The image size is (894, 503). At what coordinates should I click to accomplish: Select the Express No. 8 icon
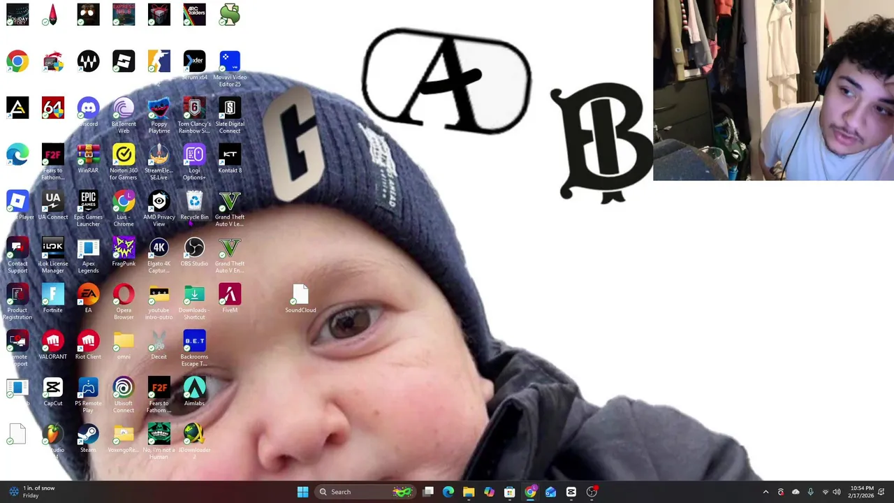point(124,14)
